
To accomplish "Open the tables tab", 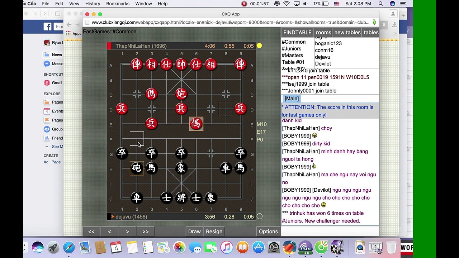I will pos(371,32).
